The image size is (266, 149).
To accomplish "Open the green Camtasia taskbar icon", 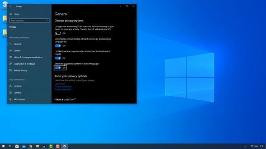I will (51, 146).
